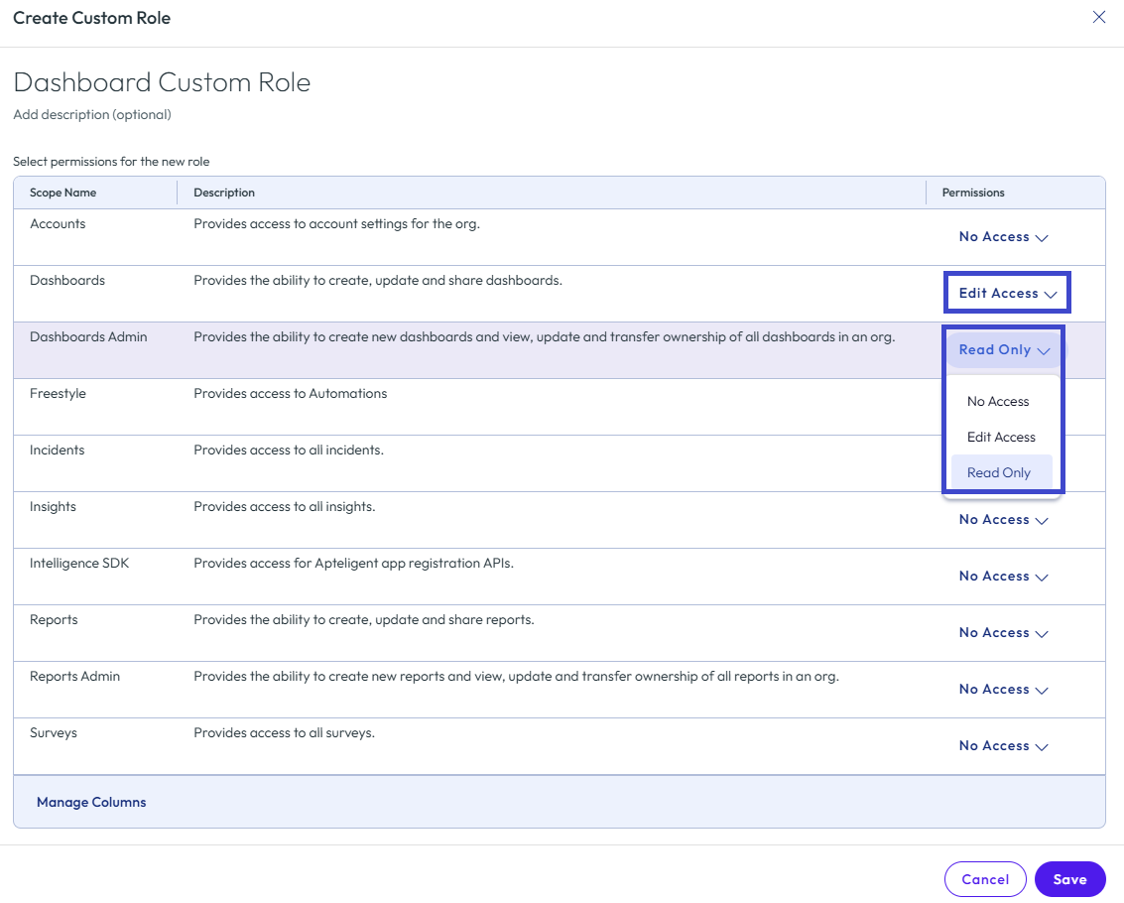Open Accounts permission dropdown

(x=1004, y=237)
